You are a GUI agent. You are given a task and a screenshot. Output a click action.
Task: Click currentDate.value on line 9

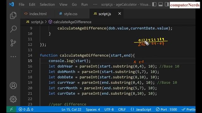click(149, 28)
